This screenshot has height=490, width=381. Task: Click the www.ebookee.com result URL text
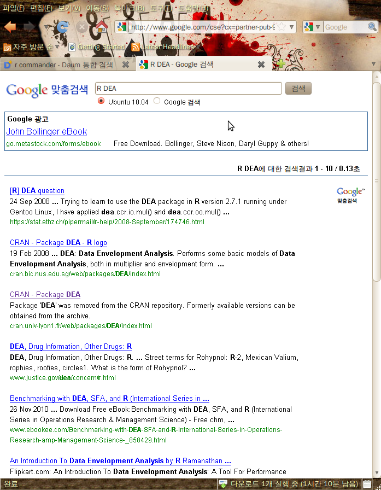[x=146, y=435]
